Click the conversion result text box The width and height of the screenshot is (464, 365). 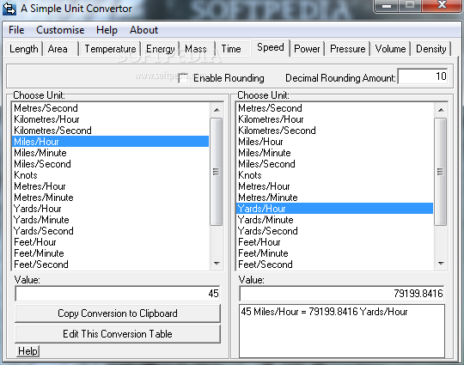pyautogui.click(x=342, y=332)
